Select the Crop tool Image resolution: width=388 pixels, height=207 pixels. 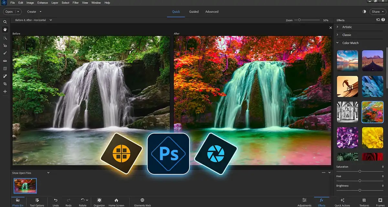(x=5, y=84)
